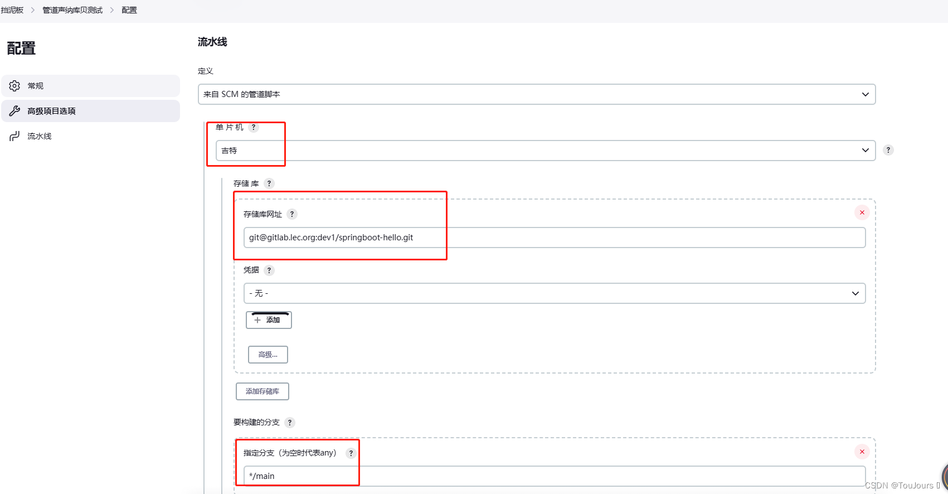Image resolution: width=948 pixels, height=494 pixels.
Task: Go to 流水线 section in sidebar
Action: coord(90,136)
